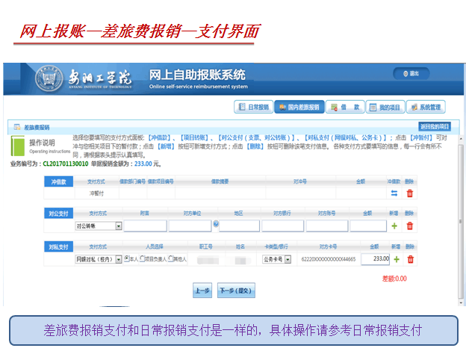466x351 pixels.
Task: Click the 上一步 button
Action: pos(202,291)
